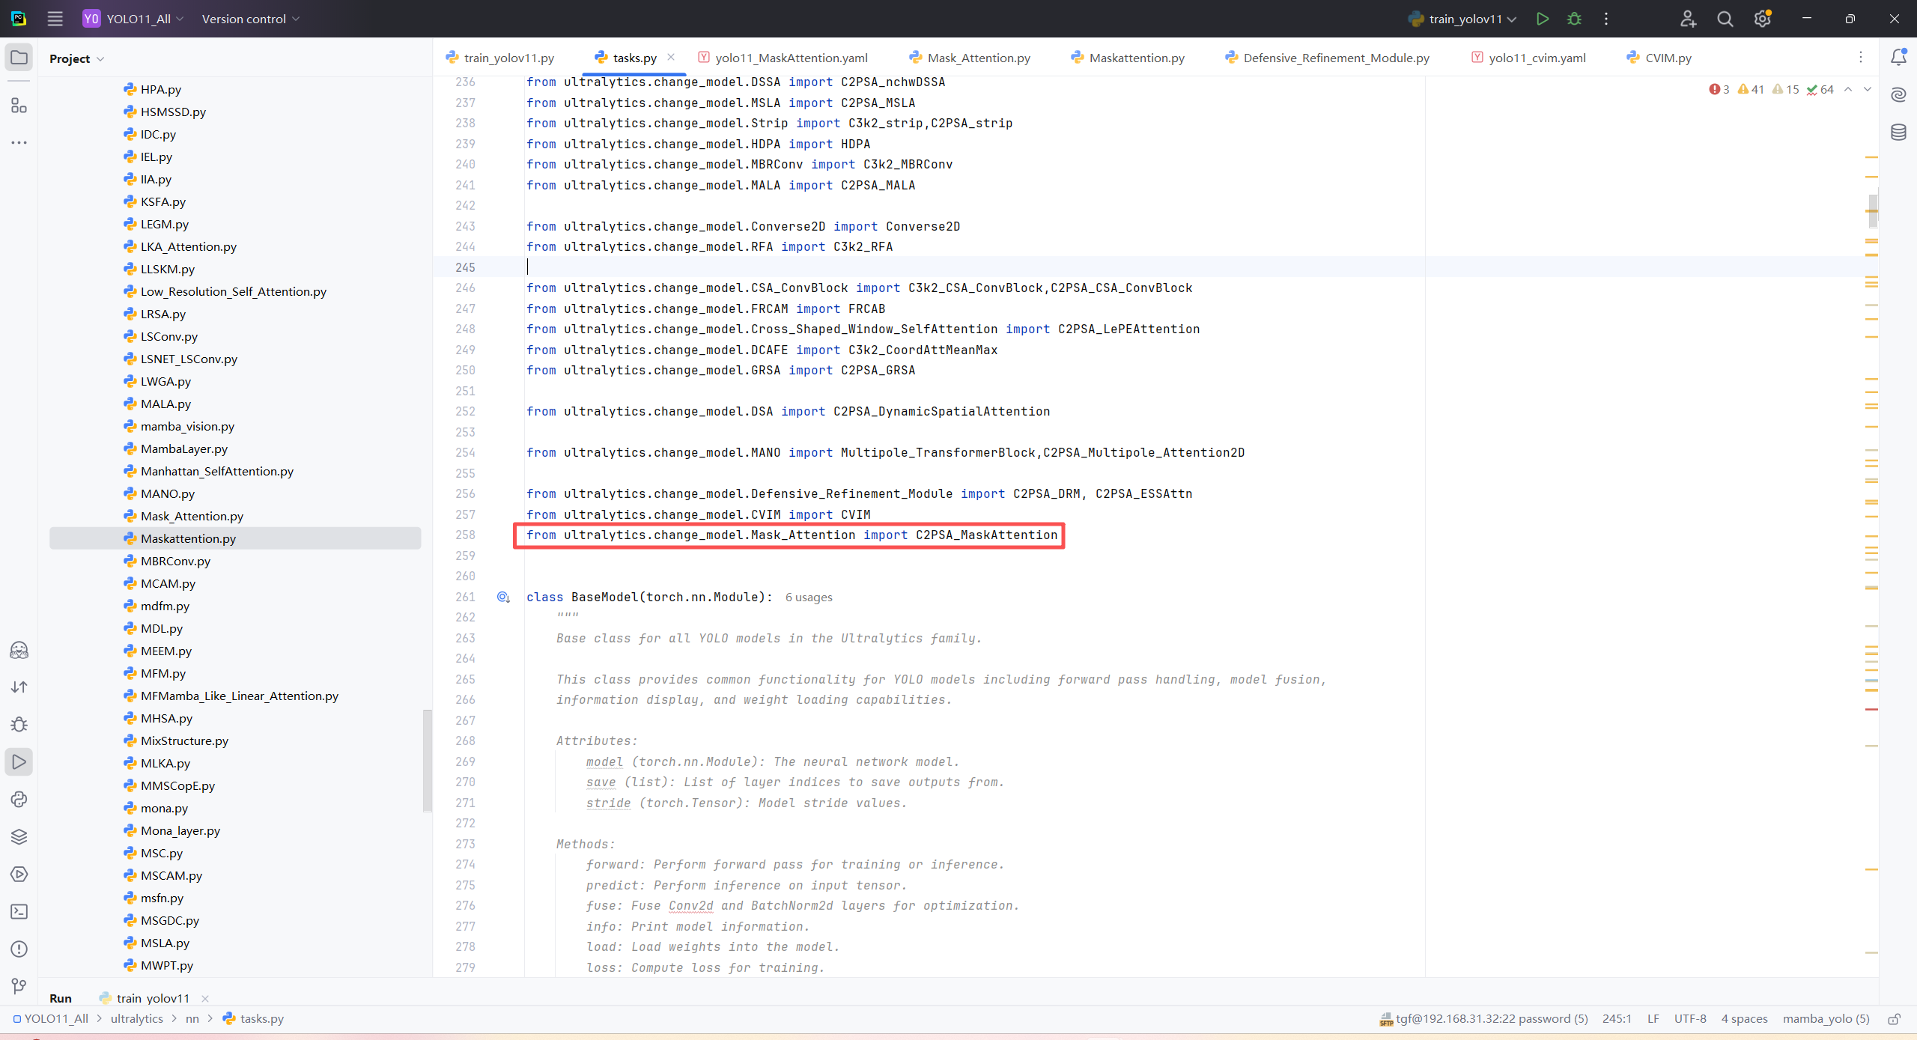Click the 6 usages link beside BaseModel
This screenshot has width=1917, height=1040.
808,597
